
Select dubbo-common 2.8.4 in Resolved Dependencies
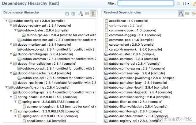pyautogui.click(x=131, y=59)
